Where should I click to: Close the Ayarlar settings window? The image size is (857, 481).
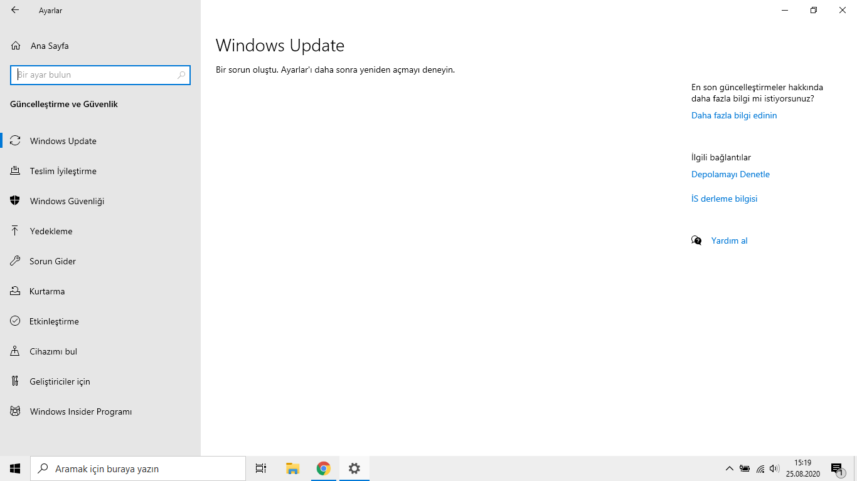click(843, 10)
